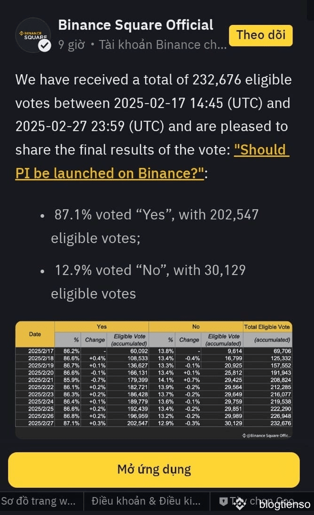Click the 9 giờ post timestamp
Screen dimensions: 314x515
tap(71, 45)
